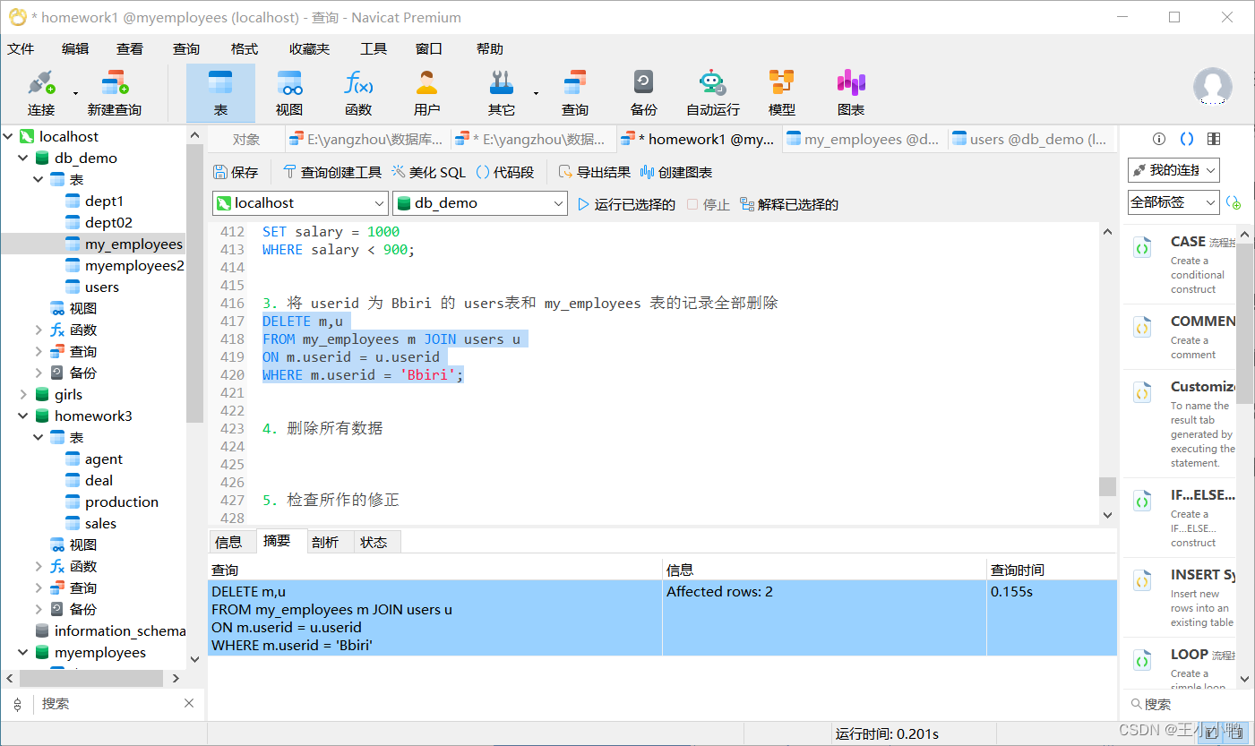Click the 代码段 code snippet button
This screenshot has width=1255, height=746.
(504, 172)
